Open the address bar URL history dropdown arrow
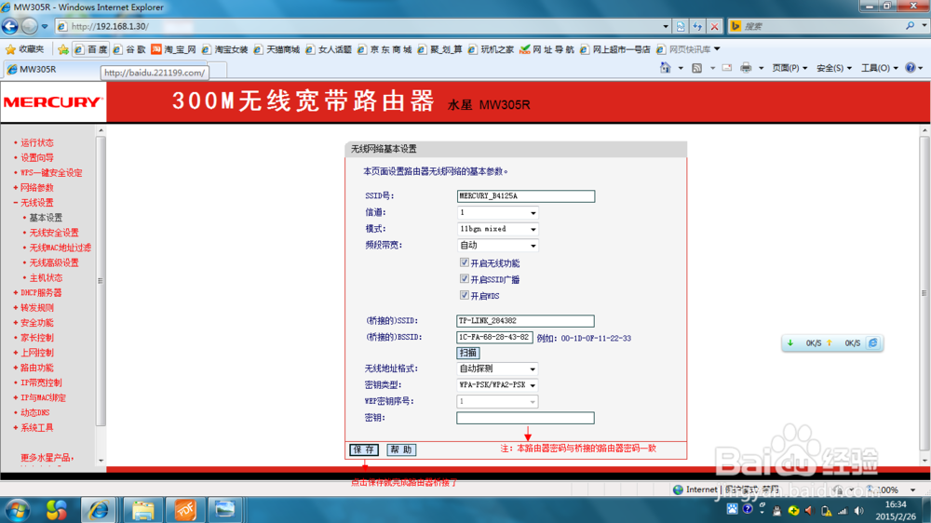The width and height of the screenshot is (931, 523). [x=666, y=26]
